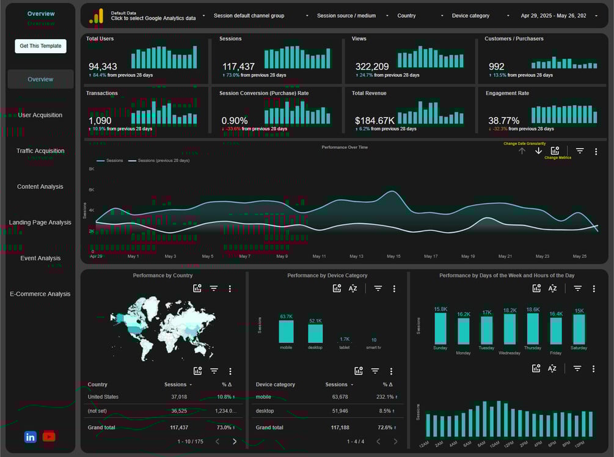Click optional metrics icon above country map
The image size is (614, 457).
point(197,288)
